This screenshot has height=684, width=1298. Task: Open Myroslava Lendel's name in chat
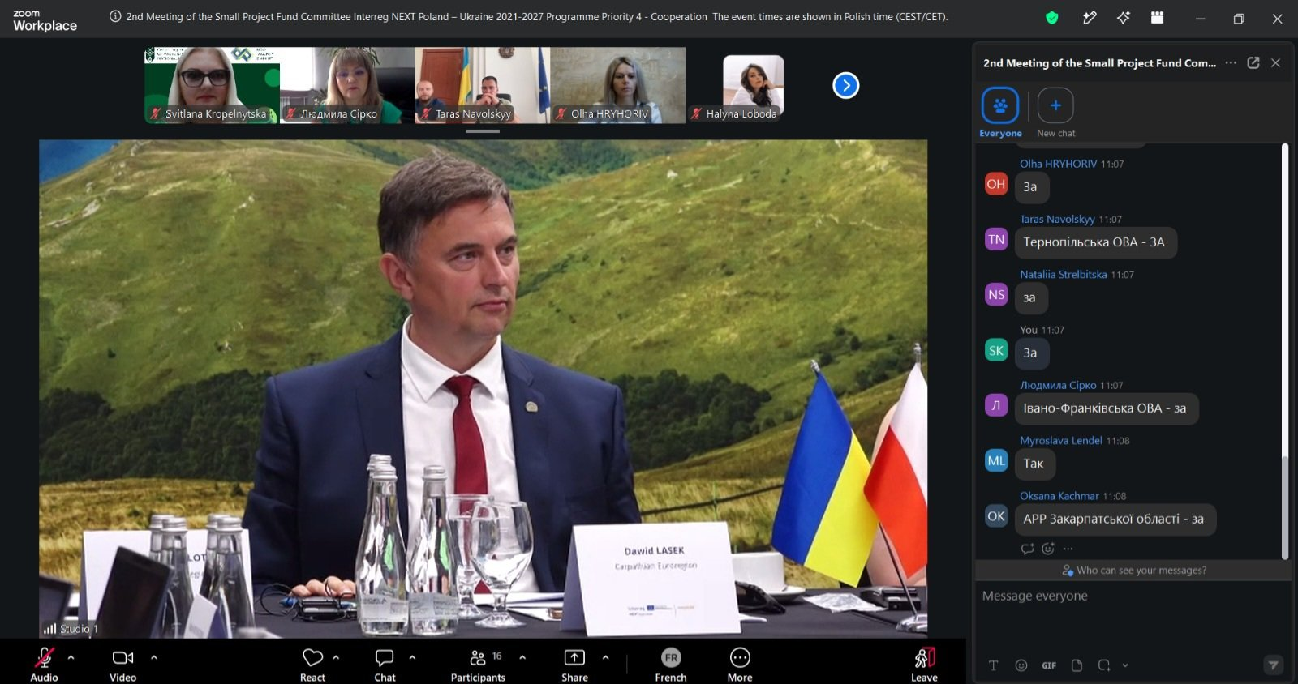tap(1061, 441)
